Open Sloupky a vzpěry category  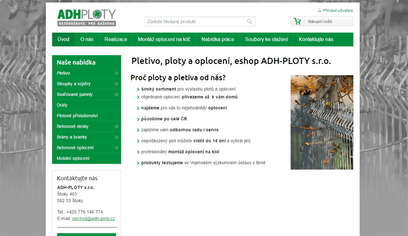(74, 84)
